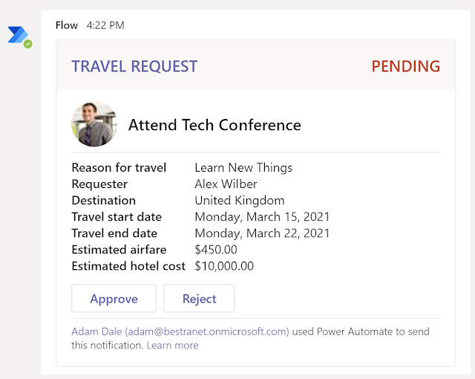Click the Requester field label
This screenshot has width=475, height=379.
click(x=99, y=184)
